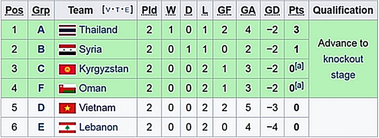
Task: Follow the Lebanon team link
Action: (98, 127)
